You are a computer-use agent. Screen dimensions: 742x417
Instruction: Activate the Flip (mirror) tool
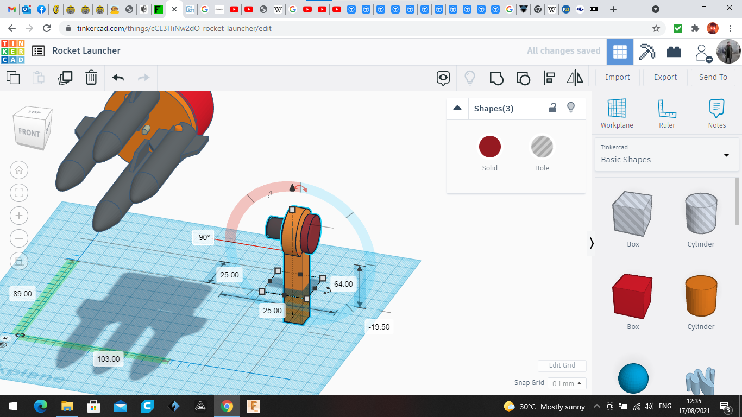click(x=575, y=78)
